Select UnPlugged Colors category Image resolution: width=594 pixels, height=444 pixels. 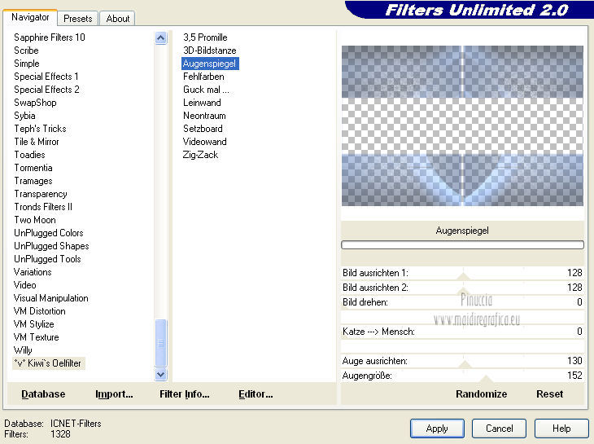pos(49,233)
